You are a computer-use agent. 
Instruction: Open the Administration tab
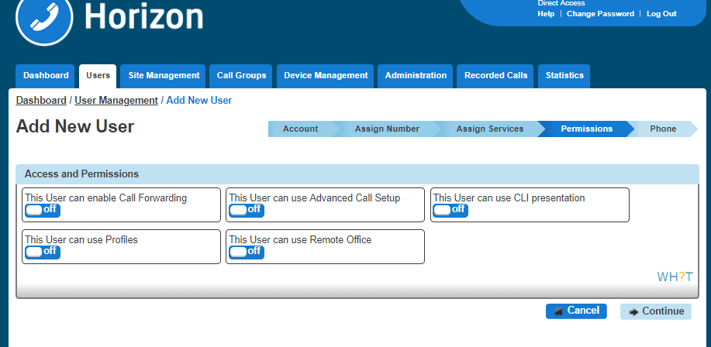(416, 76)
